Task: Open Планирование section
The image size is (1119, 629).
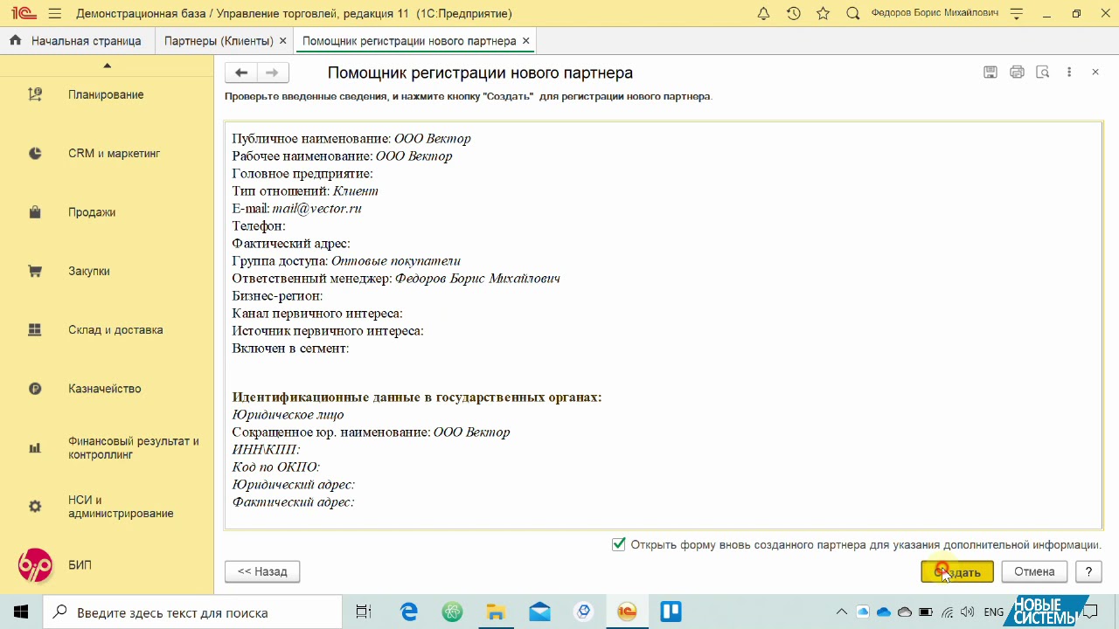Action: [107, 94]
